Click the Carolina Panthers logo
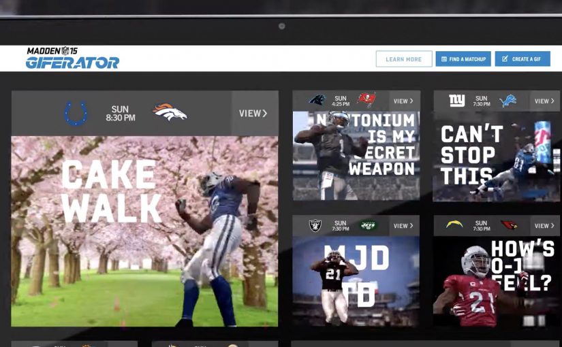The width and height of the screenshot is (562, 347). tap(317, 99)
